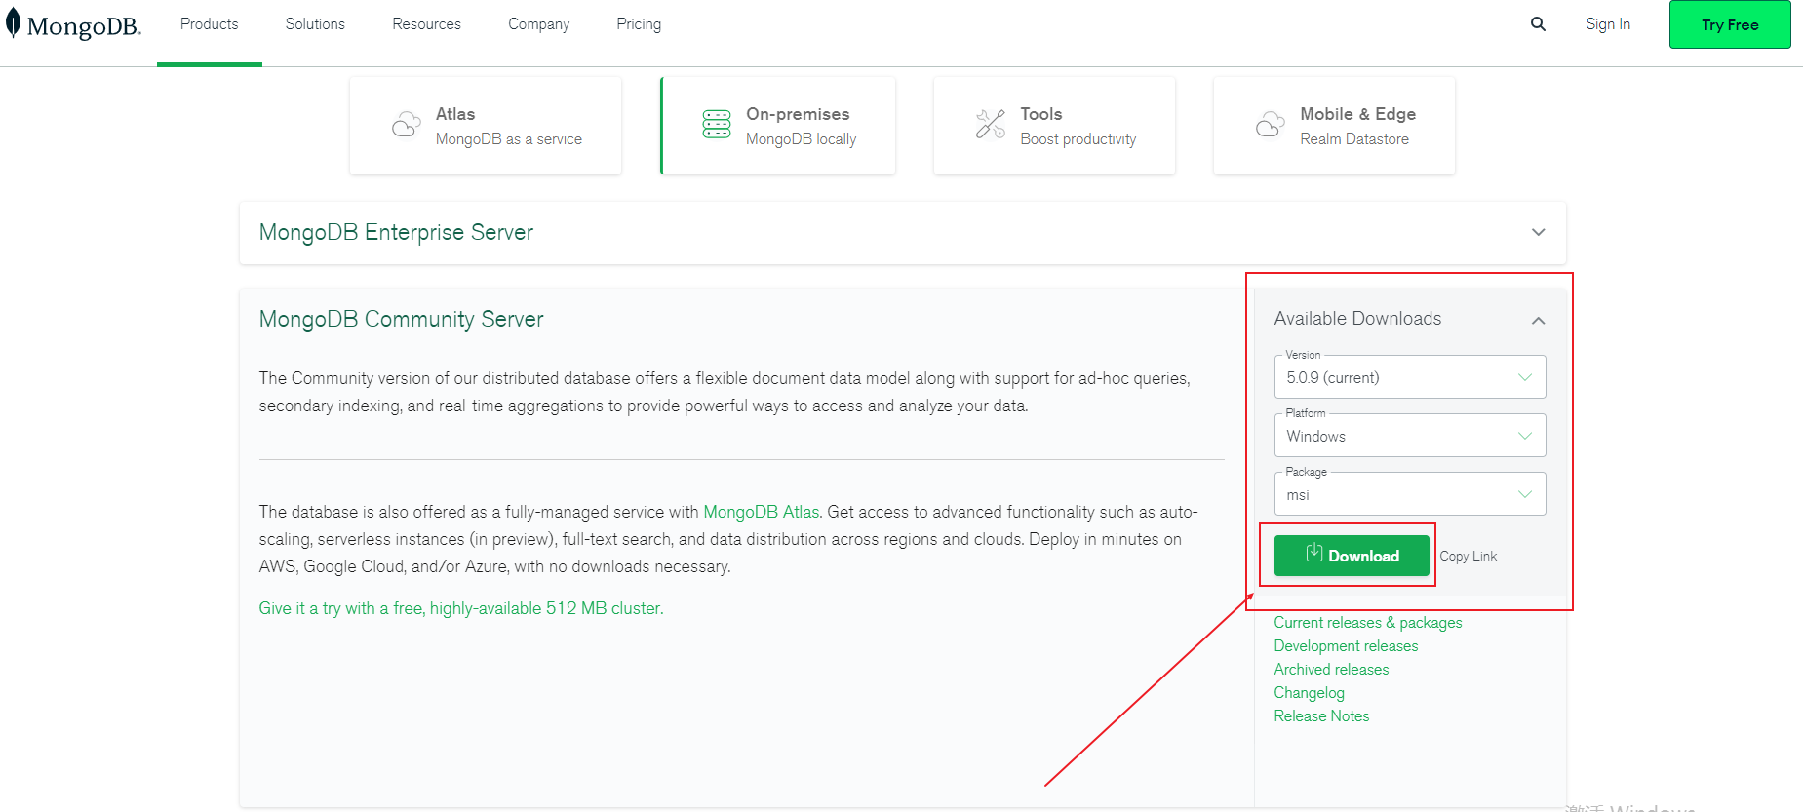Open the Release Notes link
The height and width of the screenshot is (812, 1803).
tap(1321, 715)
